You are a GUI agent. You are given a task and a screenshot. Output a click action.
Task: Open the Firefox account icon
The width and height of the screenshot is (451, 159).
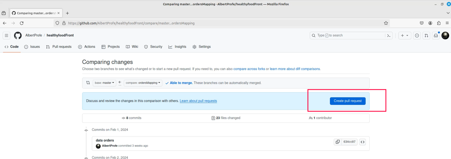click(430, 23)
